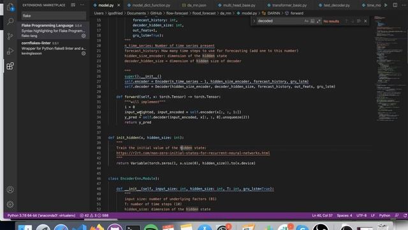Switch to multi_head_base.py tab
Screen dimensions: 408x230
click(237, 5)
